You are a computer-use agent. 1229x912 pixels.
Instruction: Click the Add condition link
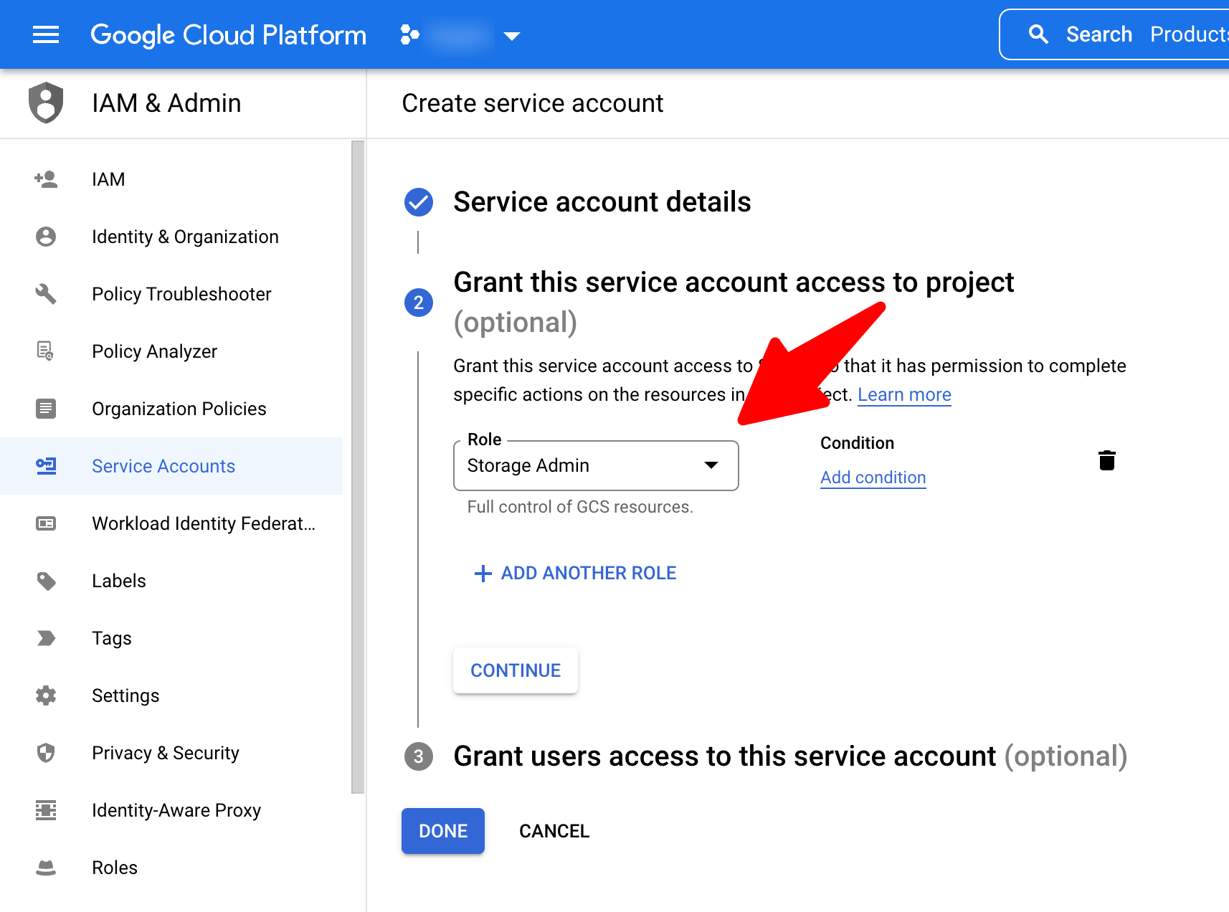point(873,478)
